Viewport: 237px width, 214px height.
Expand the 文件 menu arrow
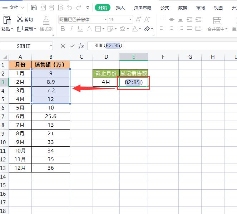click(x=23, y=8)
